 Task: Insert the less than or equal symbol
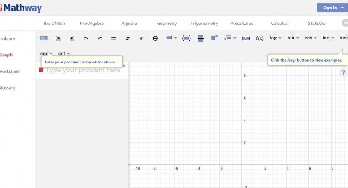[72, 38]
